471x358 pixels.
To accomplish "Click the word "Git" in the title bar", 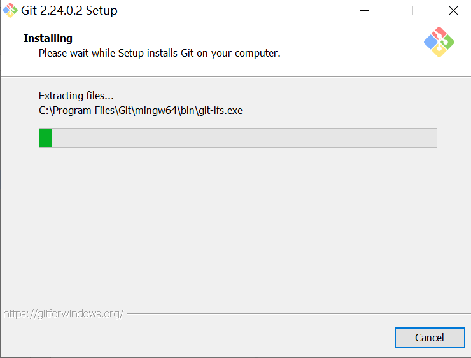I will pos(29,11).
